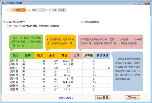Click the orange 数学 column header
152x103 pixels.
(x=52, y=55)
